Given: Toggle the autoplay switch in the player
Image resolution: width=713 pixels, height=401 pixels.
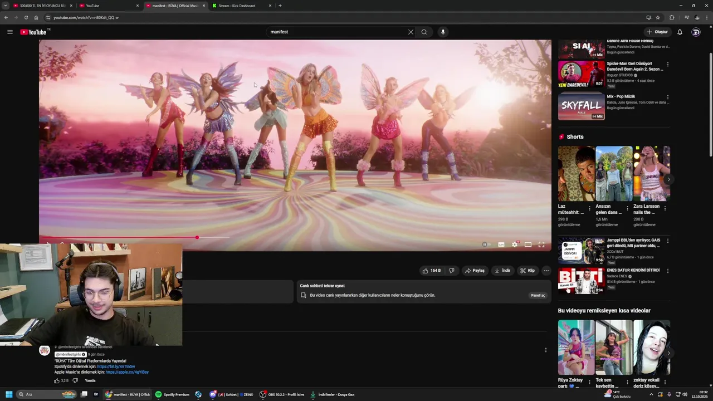Looking at the screenshot, I should [x=486, y=244].
